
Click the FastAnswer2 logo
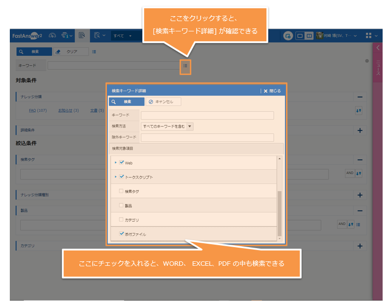(x=27, y=36)
